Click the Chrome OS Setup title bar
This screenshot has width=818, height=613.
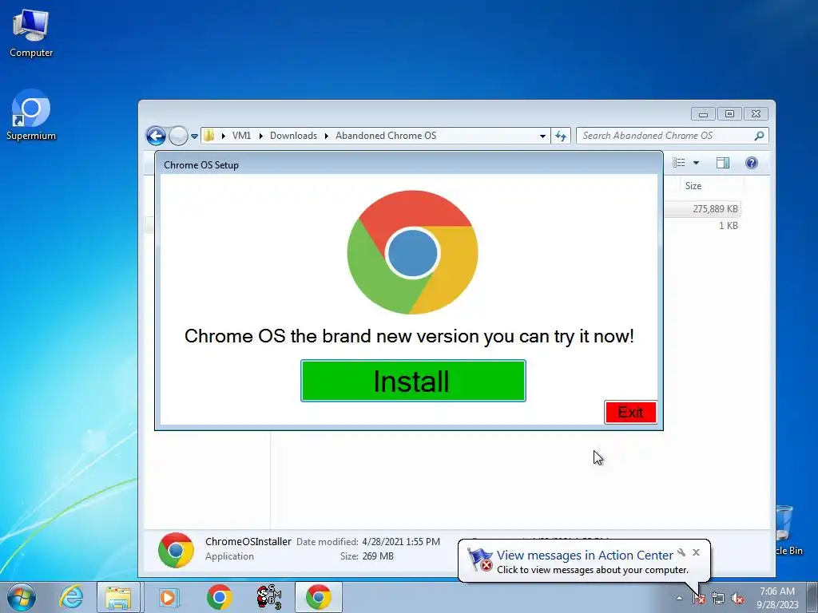tap(409, 164)
